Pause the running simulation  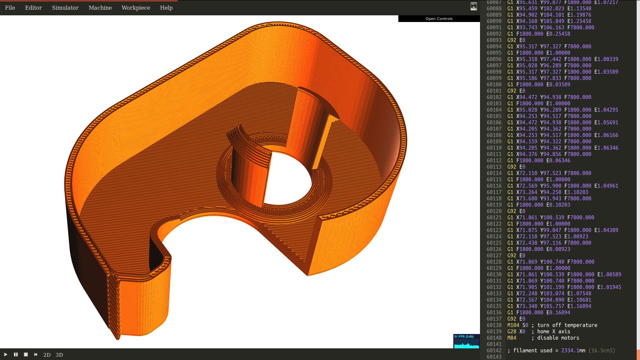click(16, 355)
